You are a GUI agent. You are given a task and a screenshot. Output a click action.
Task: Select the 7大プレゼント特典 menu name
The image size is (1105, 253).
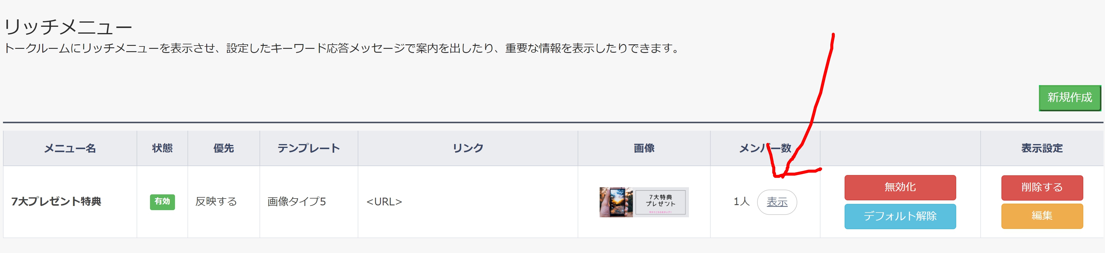point(56,202)
